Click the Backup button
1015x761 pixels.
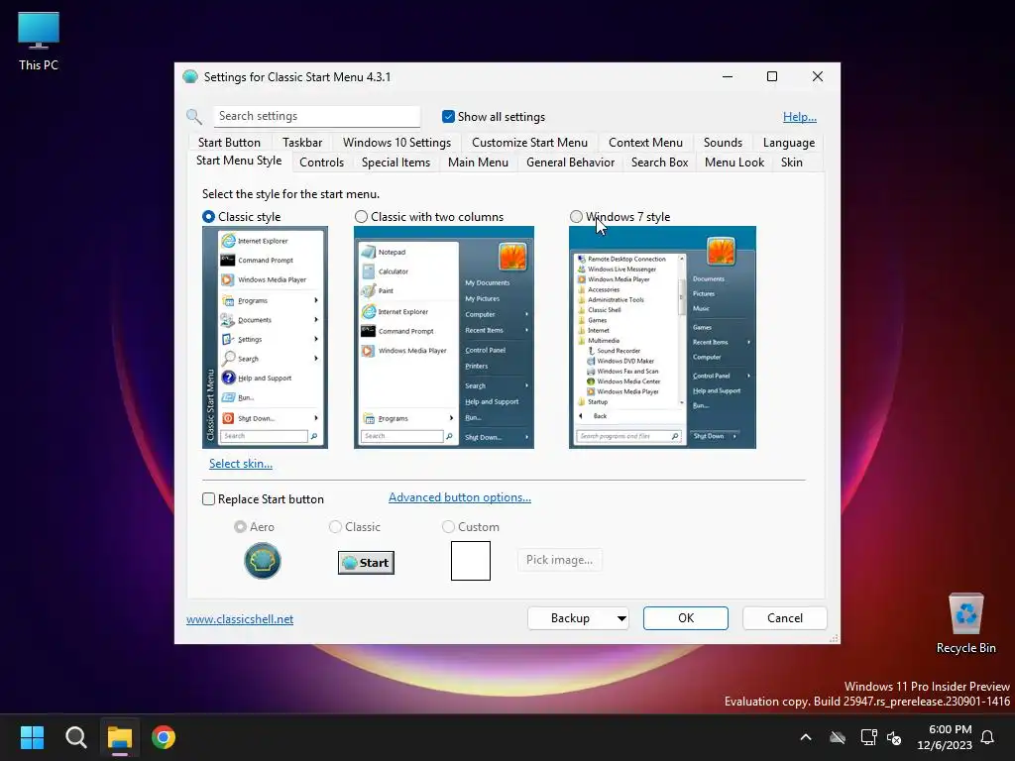(570, 618)
